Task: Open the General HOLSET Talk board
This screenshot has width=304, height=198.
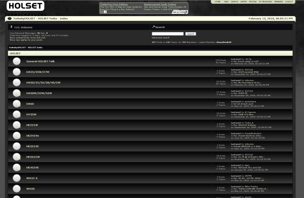Action: [40, 61]
